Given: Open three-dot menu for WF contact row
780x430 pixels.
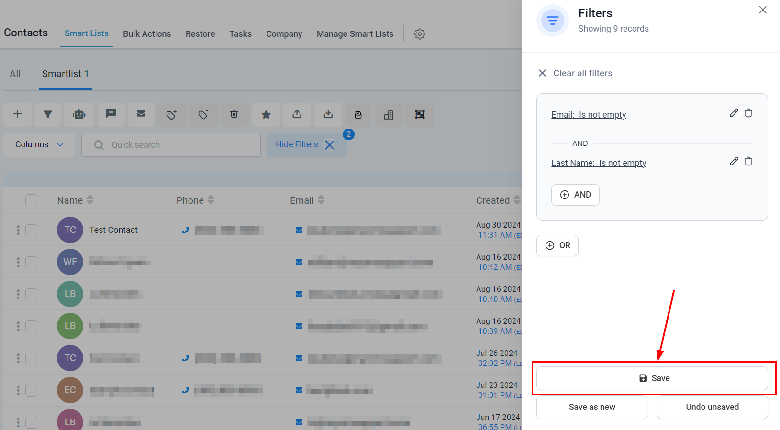Looking at the screenshot, I should tap(18, 262).
